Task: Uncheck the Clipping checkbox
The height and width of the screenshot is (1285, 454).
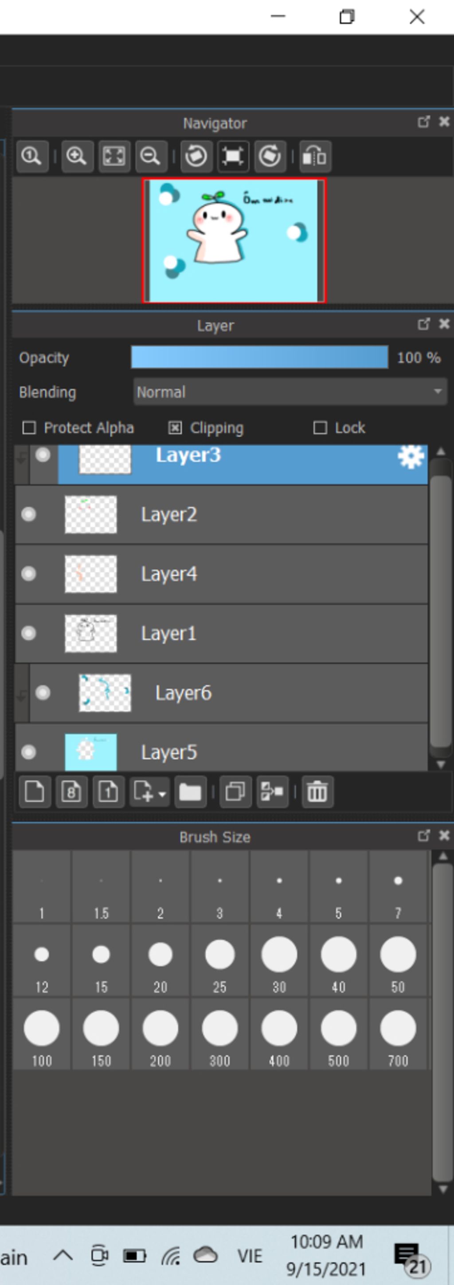Action: [x=175, y=428]
